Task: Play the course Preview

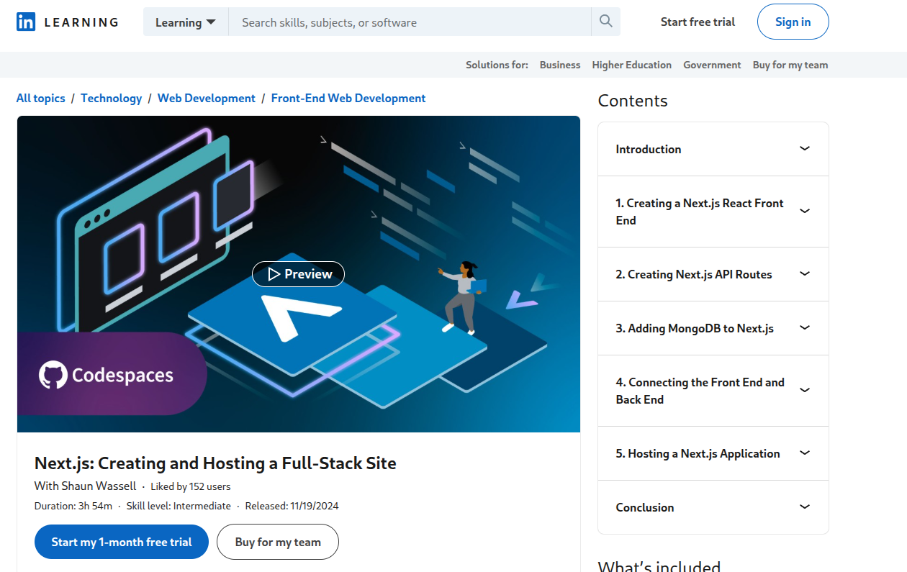Action: (x=298, y=274)
